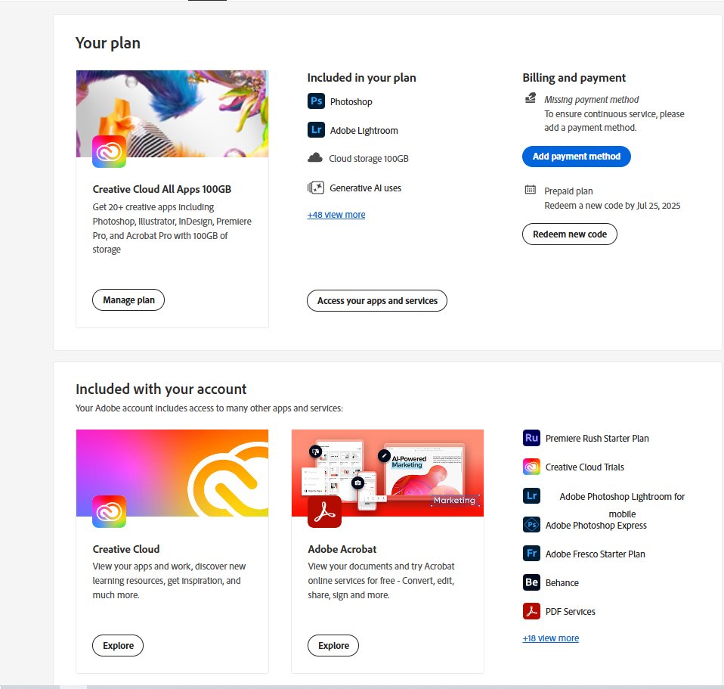Click the PDF Services icon
This screenshot has width=724, height=689.
pyautogui.click(x=531, y=611)
